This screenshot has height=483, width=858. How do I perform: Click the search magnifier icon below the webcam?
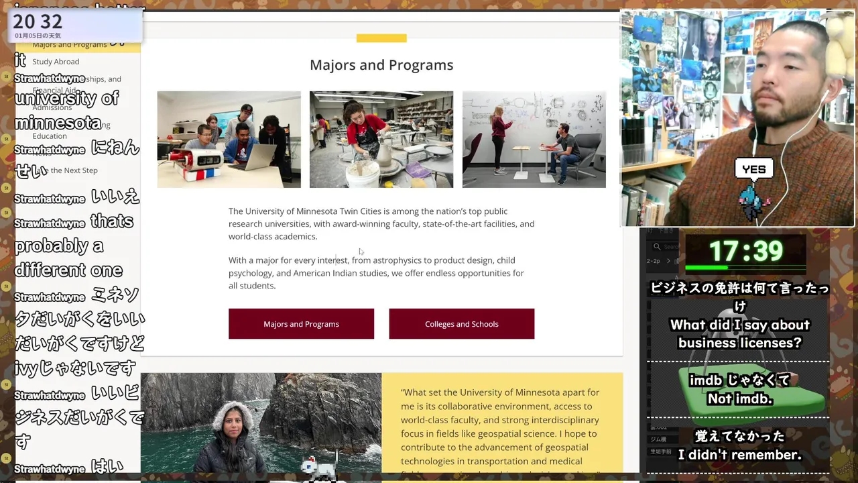pos(658,247)
